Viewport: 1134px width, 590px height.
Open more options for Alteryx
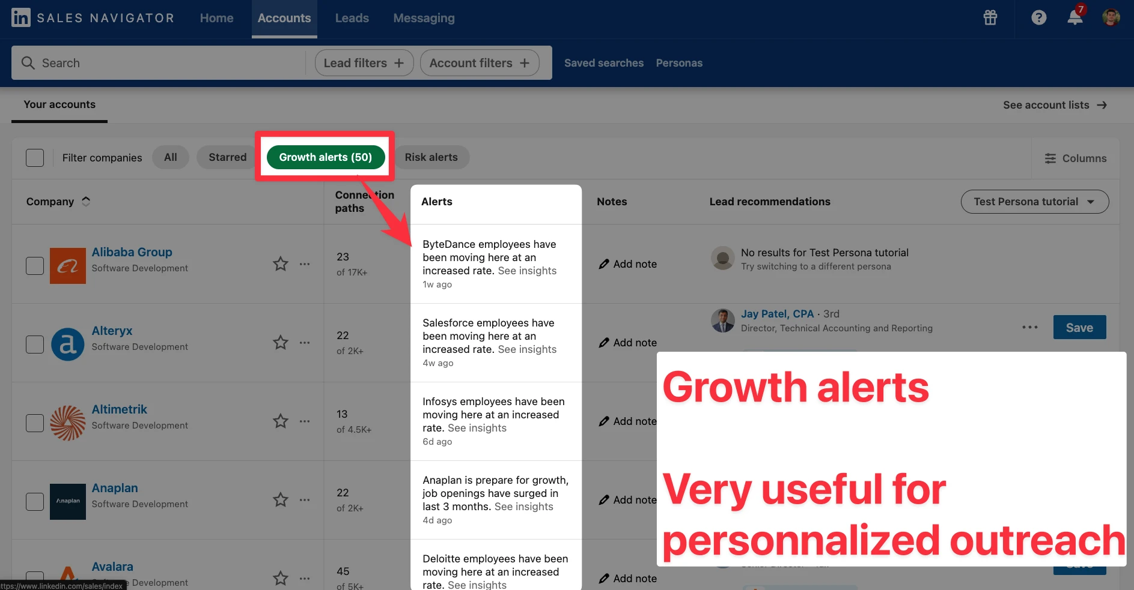(x=305, y=343)
